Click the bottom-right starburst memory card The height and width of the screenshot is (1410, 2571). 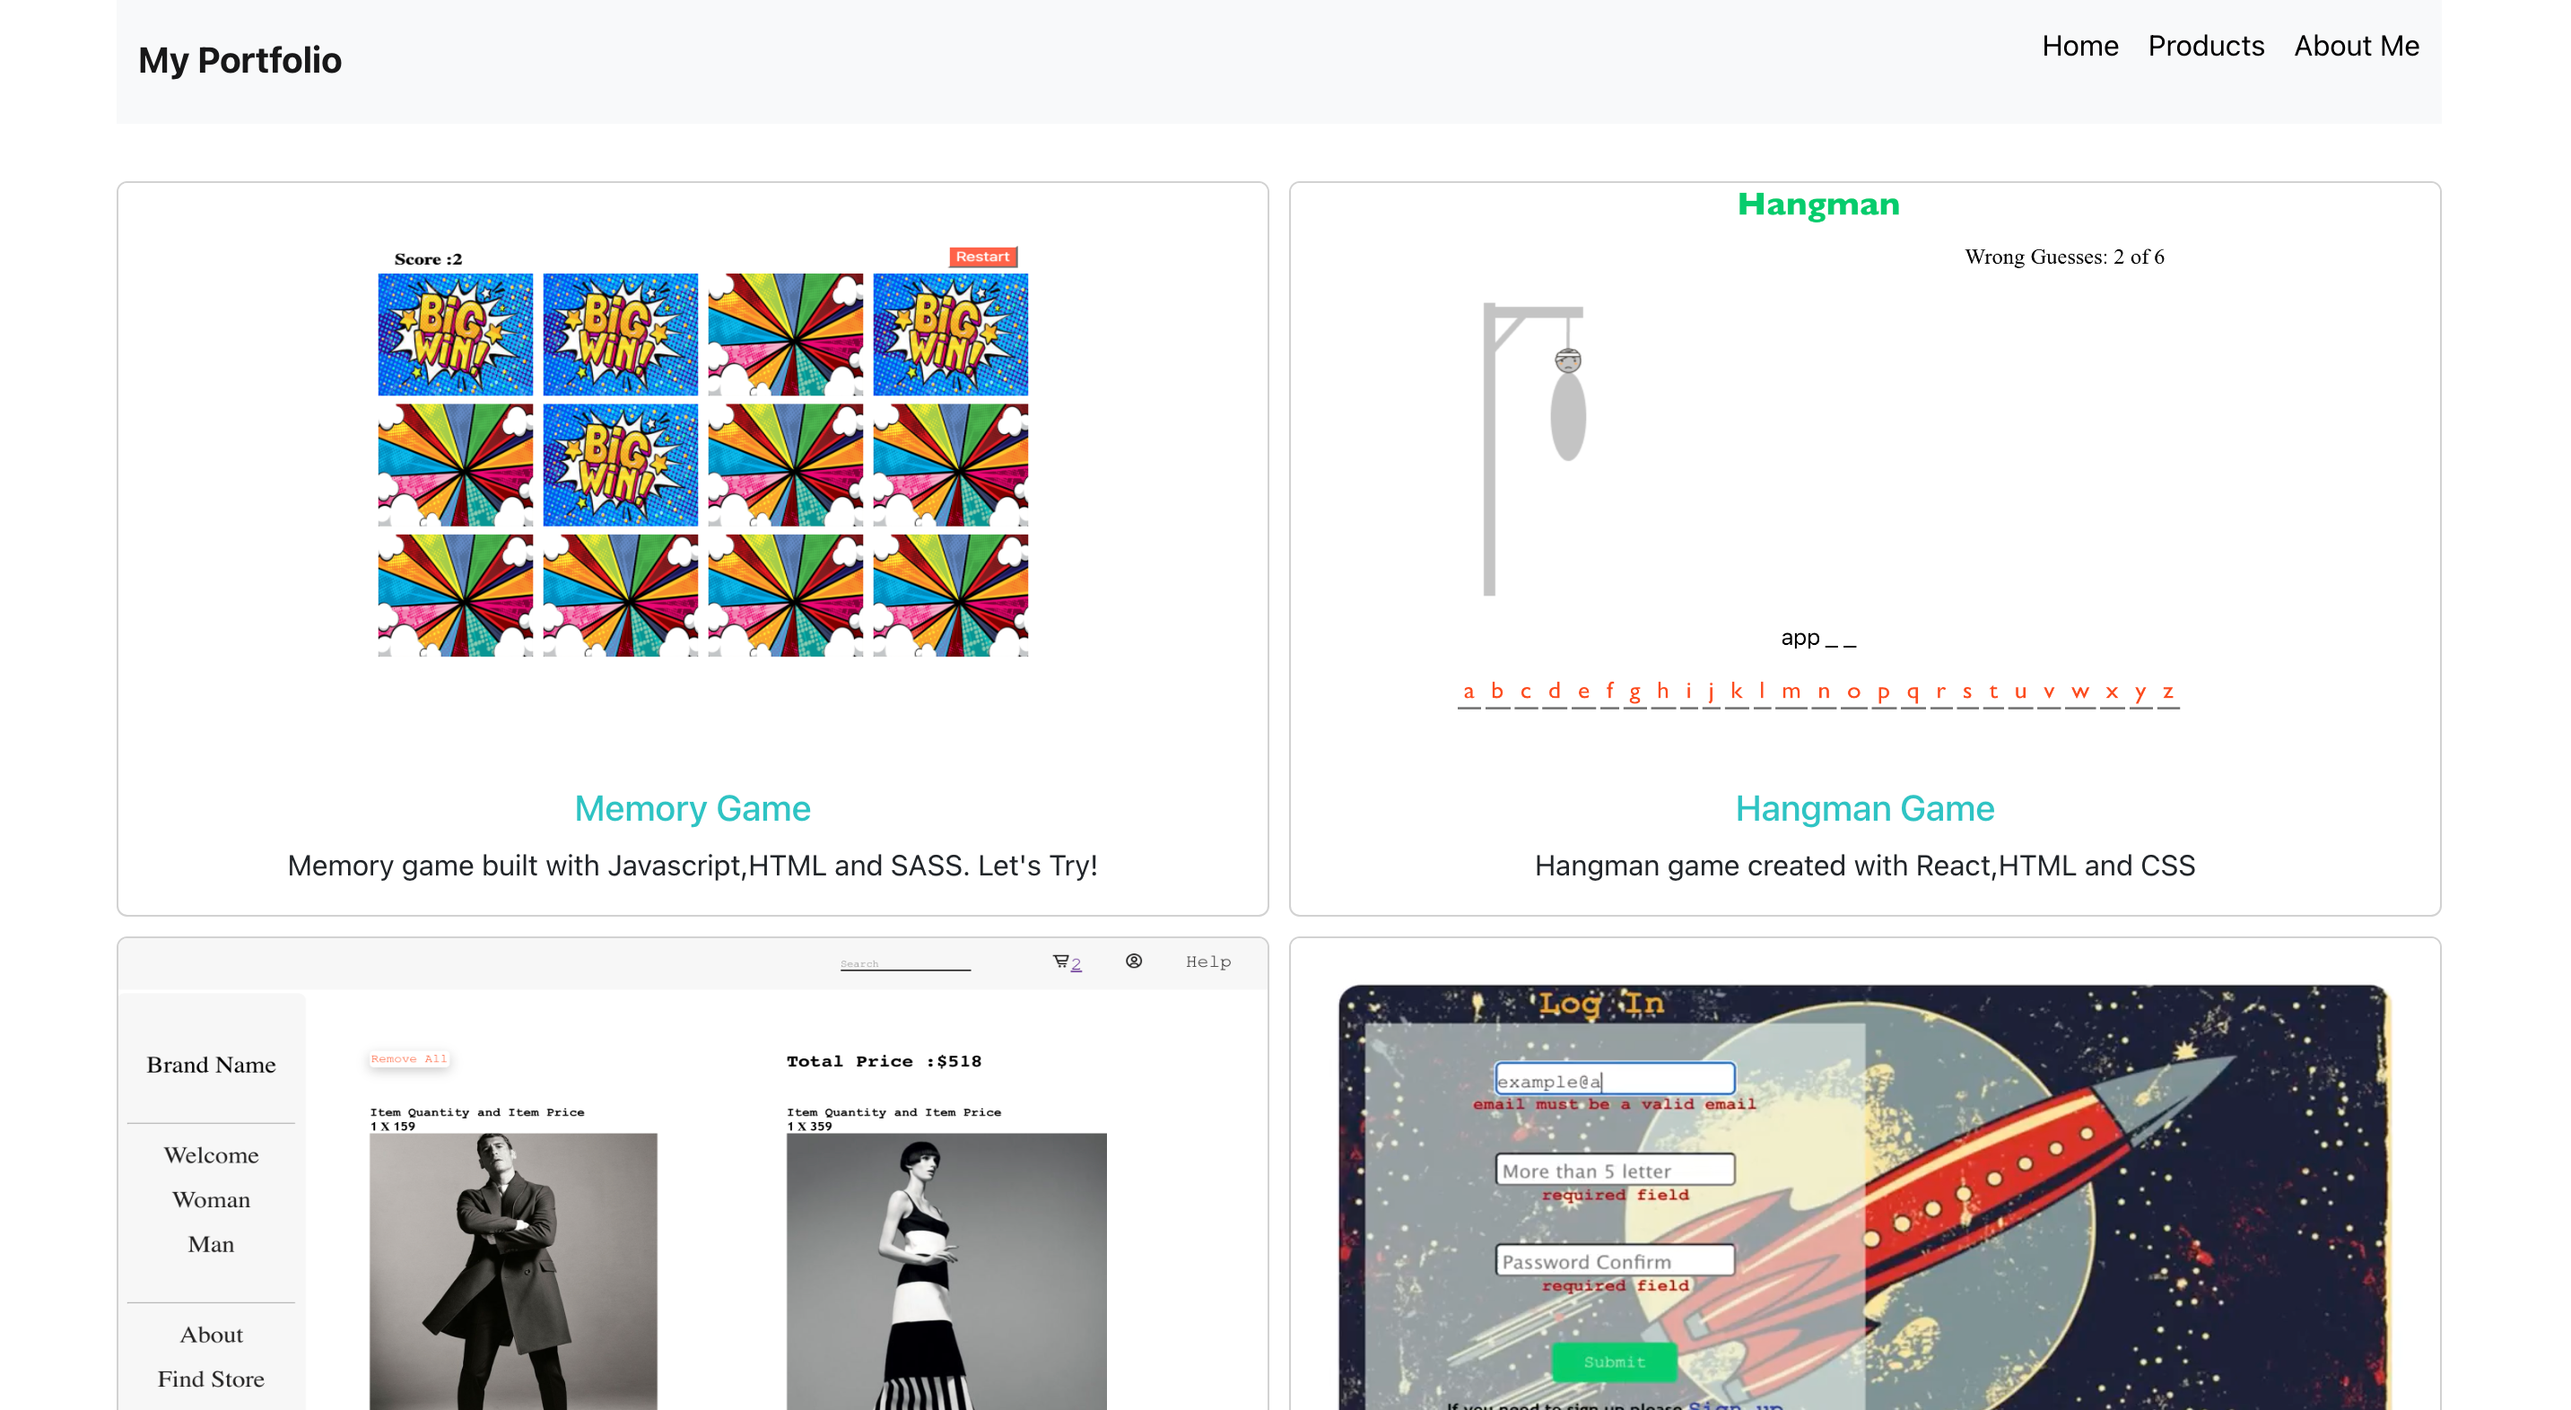pyautogui.click(x=950, y=595)
